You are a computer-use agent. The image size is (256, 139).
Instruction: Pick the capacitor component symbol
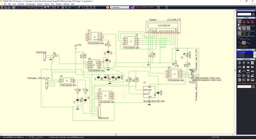point(244,67)
